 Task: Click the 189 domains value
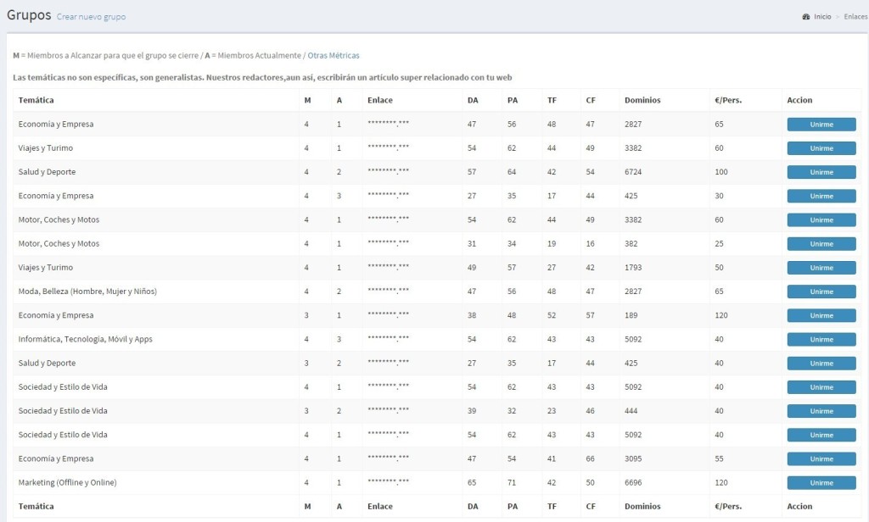[631, 315]
